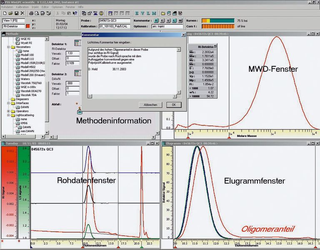Click the Abfall waste bottle icon

click(x=80, y=111)
